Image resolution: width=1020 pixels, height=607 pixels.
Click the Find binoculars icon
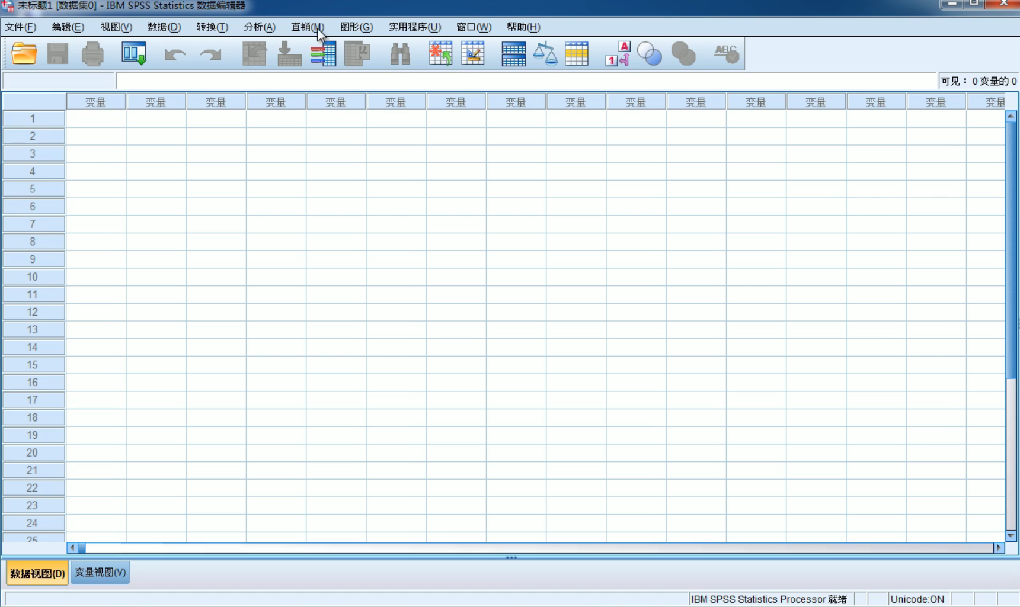point(400,54)
